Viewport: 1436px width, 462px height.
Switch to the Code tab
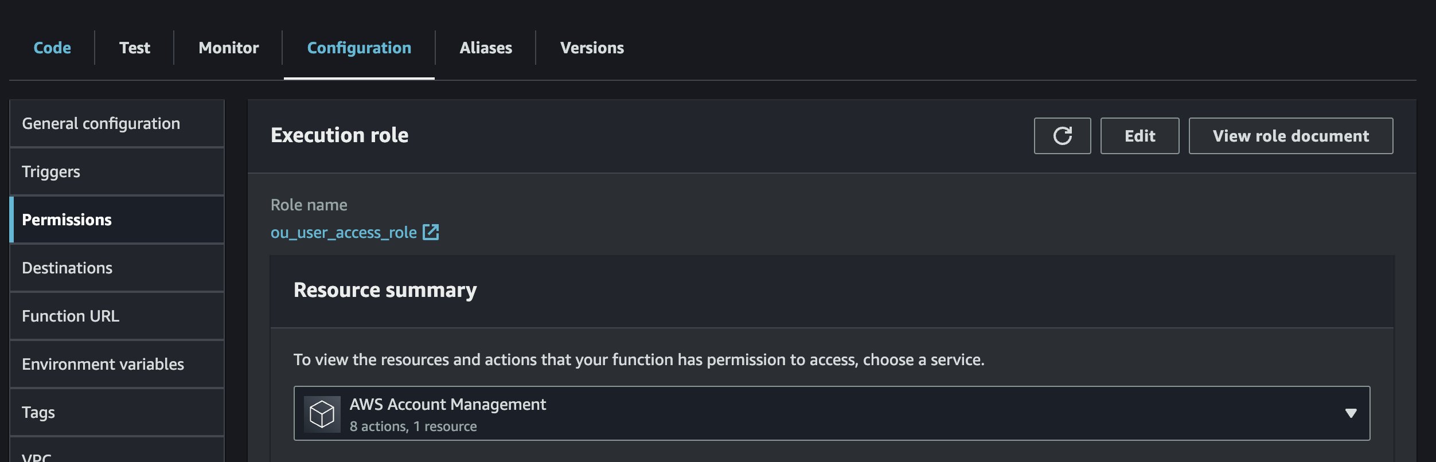[52, 48]
